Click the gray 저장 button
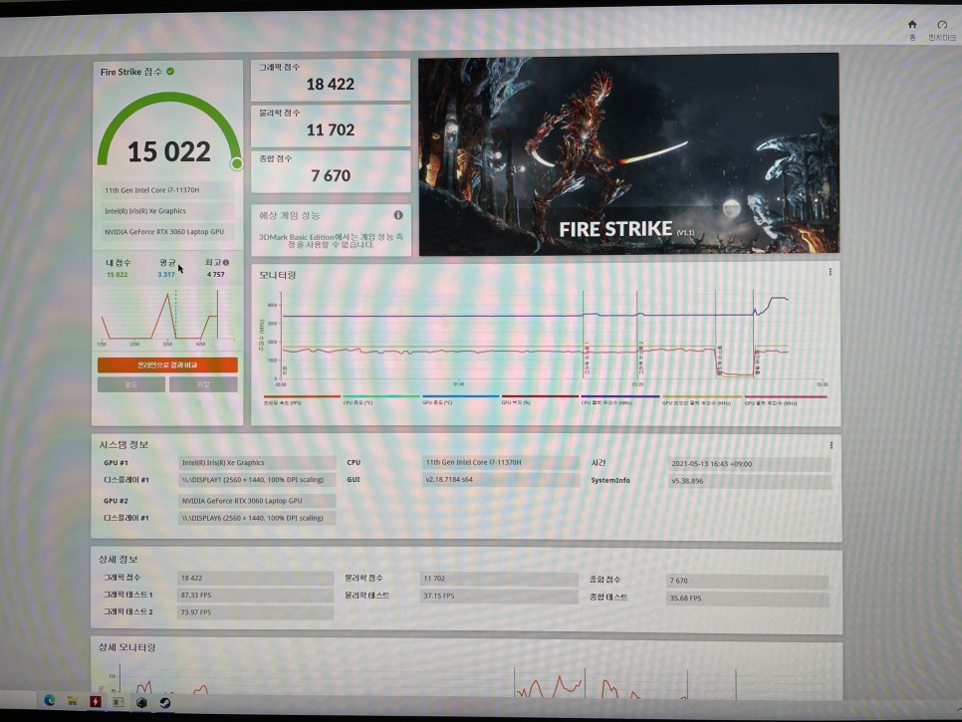 203,384
